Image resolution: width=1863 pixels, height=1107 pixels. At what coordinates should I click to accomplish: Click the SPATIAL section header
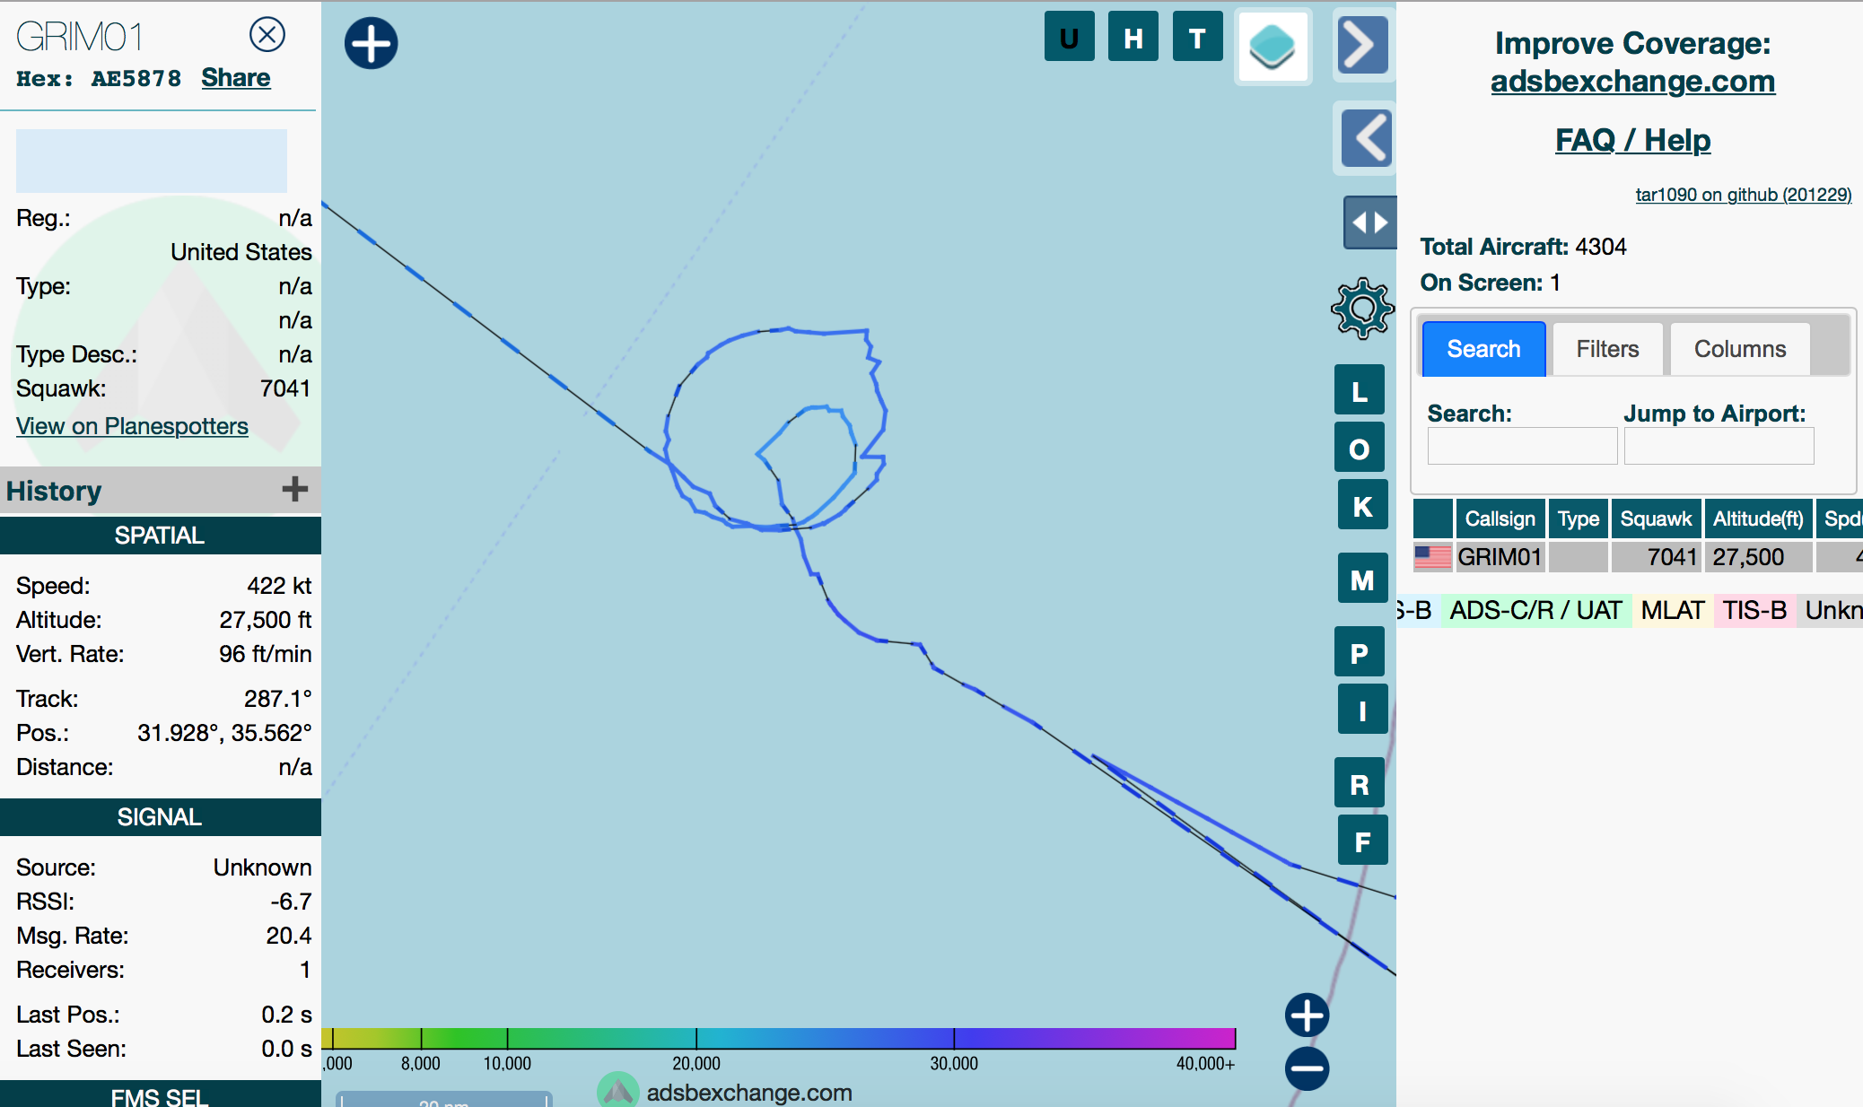(x=160, y=536)
